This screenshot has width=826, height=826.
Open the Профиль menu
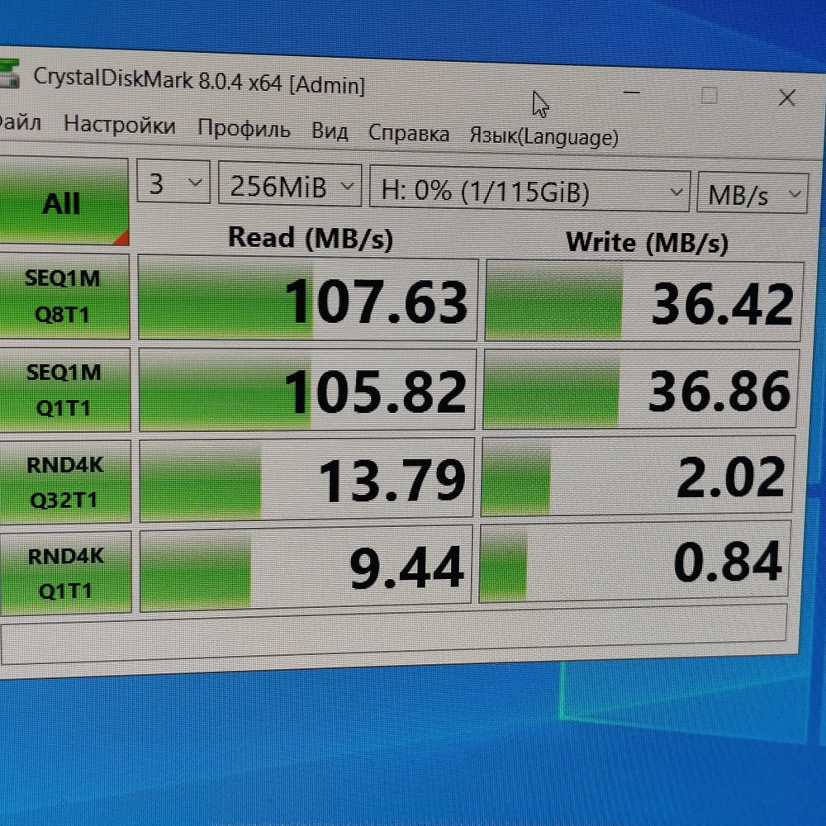pos(244,128)
